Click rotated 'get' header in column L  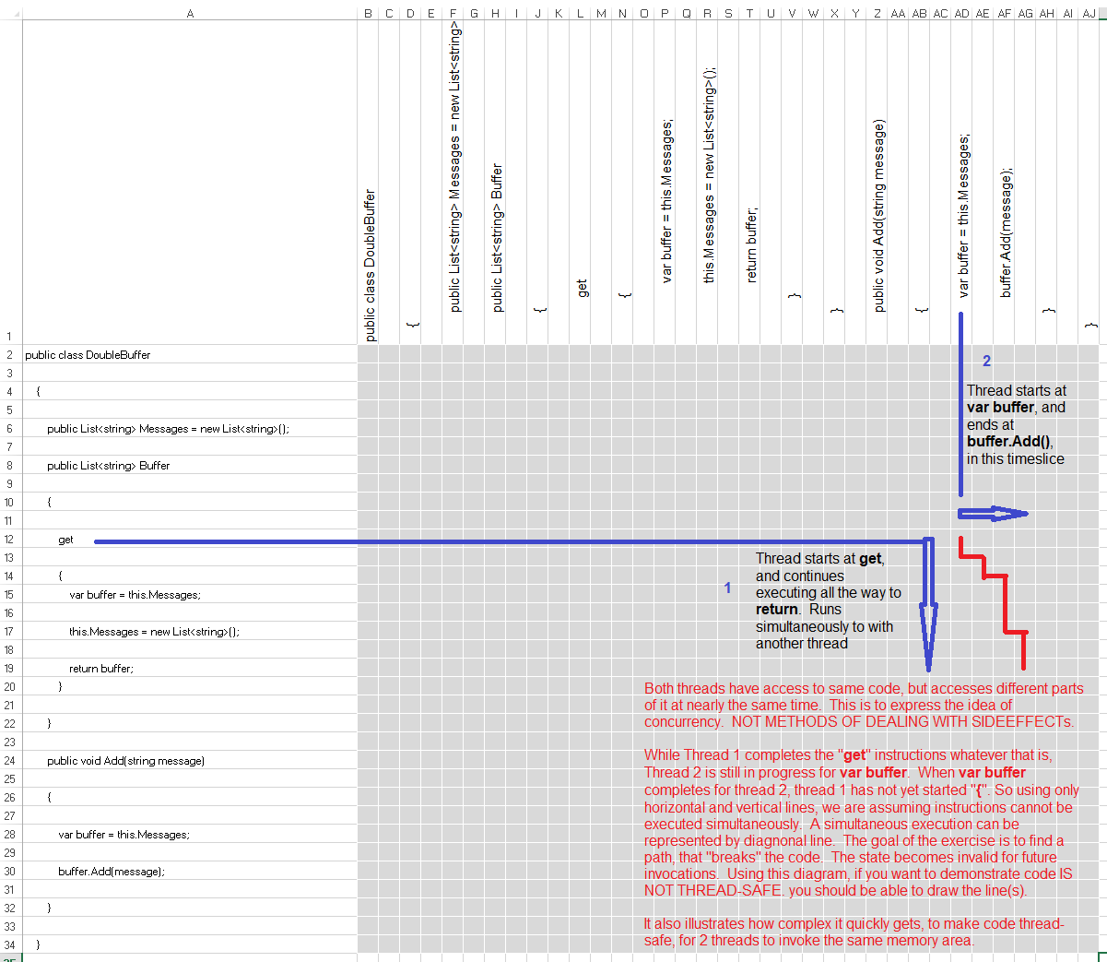click(x=581, y=288)
